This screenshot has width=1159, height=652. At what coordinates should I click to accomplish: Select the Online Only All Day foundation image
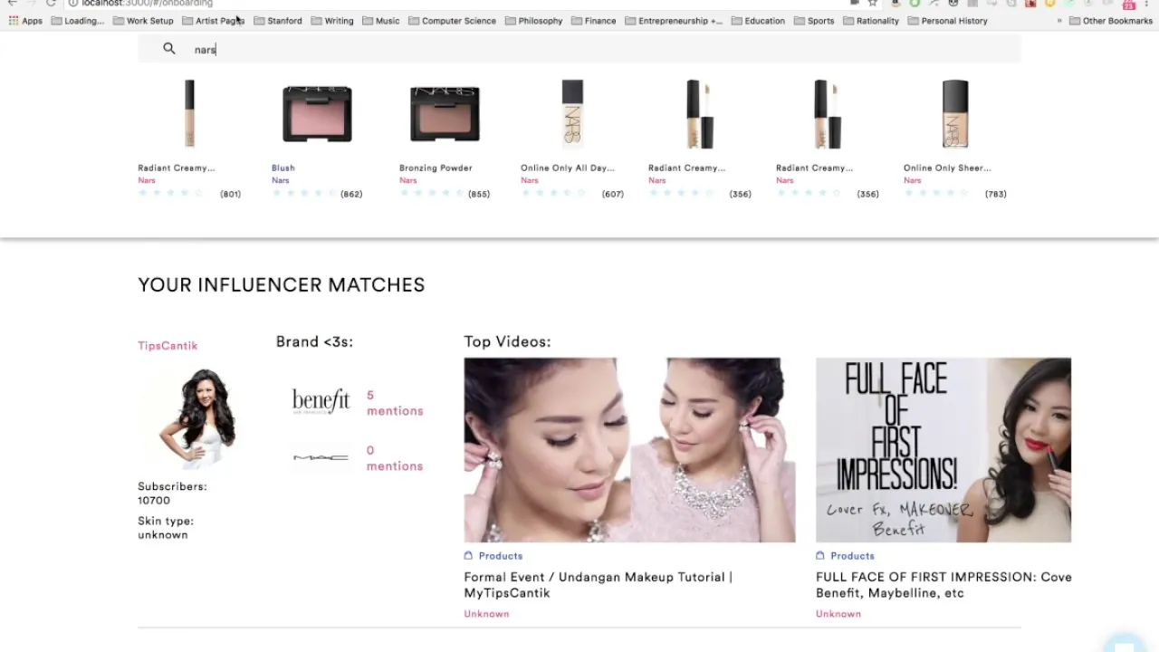pos(572,114)
